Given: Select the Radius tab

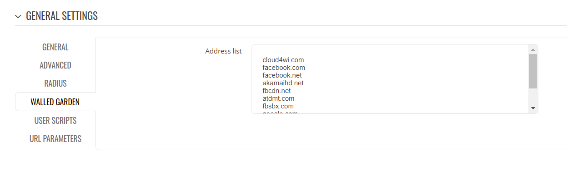Looking at the screenshot, I should click(x=55, y=83).
